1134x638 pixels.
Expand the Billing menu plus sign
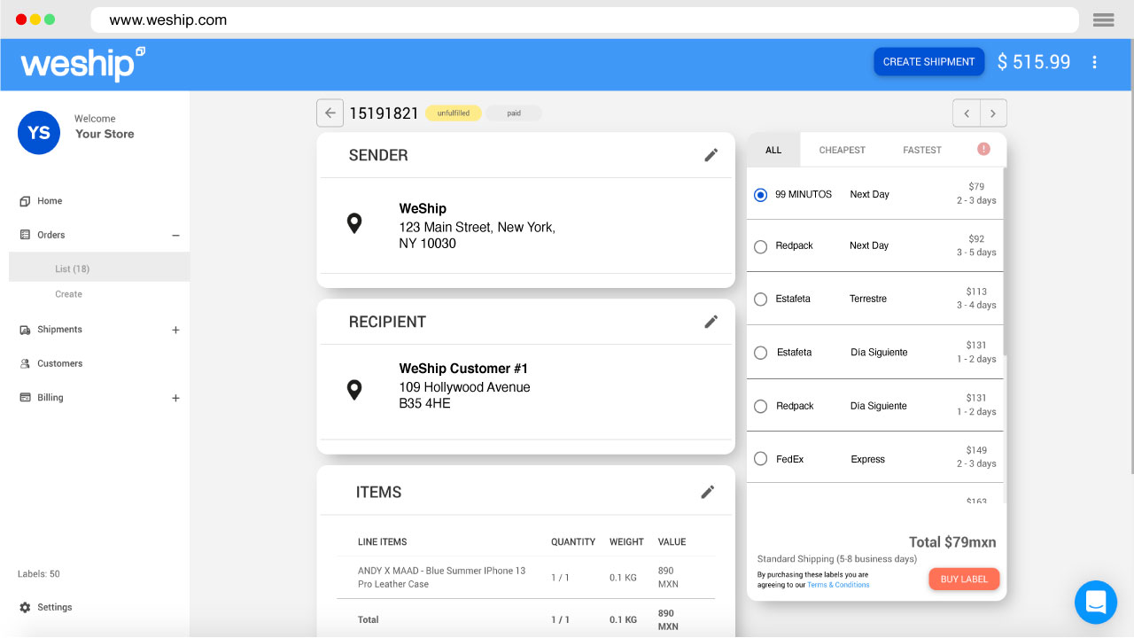(175, 399)
